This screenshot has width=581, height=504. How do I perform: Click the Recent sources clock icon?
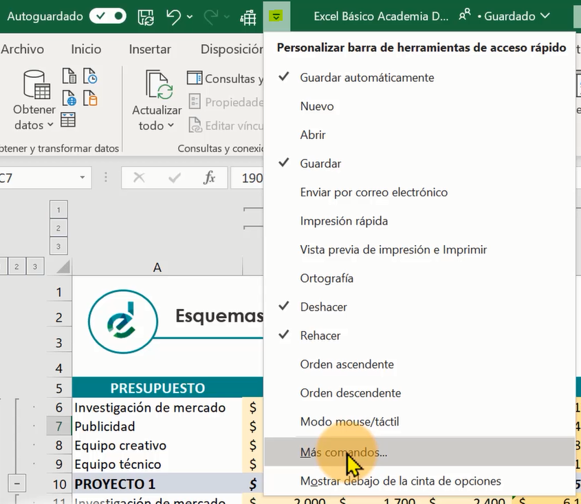coord(90,76)
